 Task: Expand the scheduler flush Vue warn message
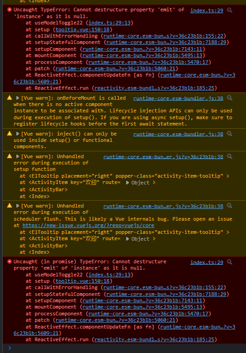tap(18, 206)
